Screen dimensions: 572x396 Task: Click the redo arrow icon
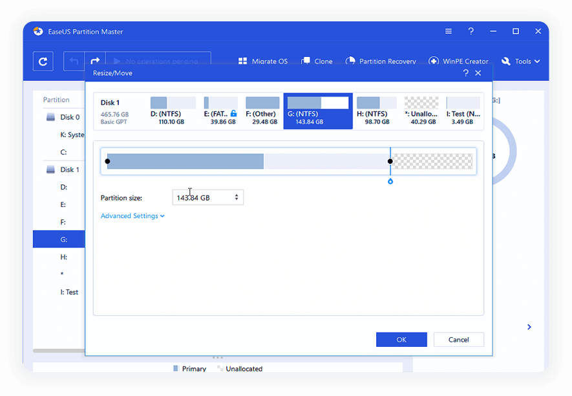[x=95, y=61]
